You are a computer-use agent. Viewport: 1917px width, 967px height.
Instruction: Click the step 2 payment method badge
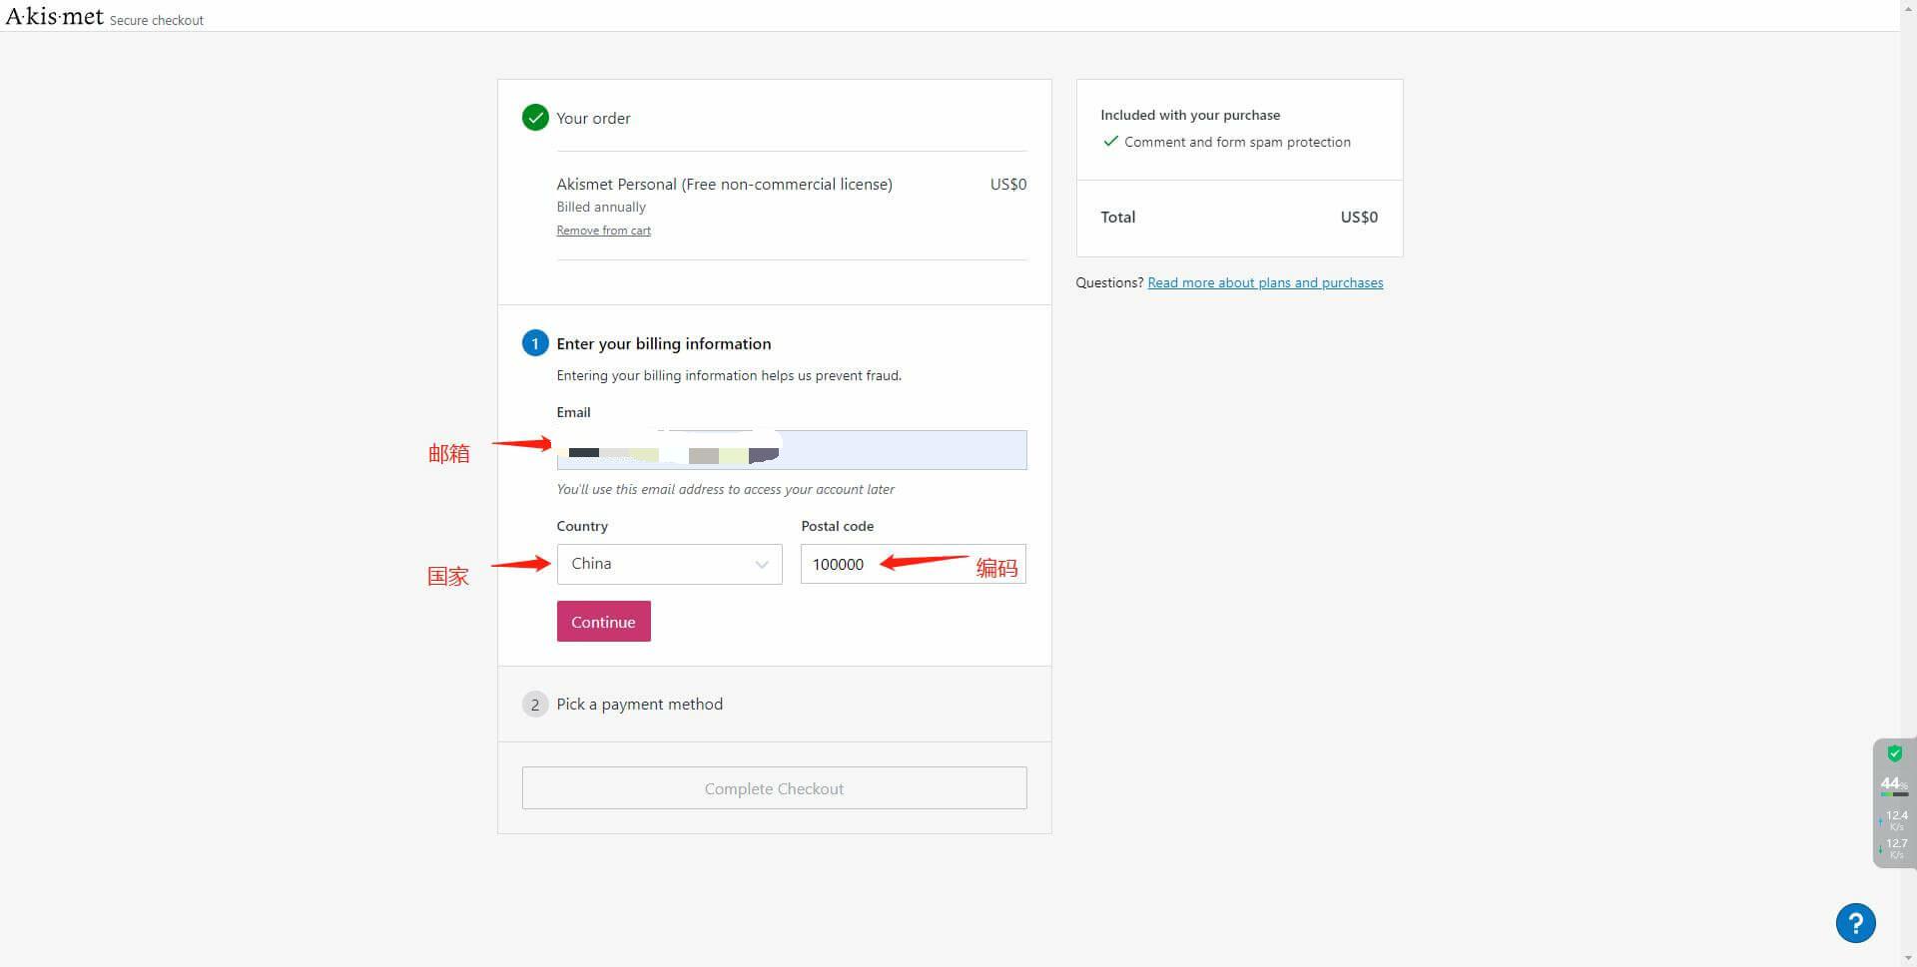coord(535,705)
